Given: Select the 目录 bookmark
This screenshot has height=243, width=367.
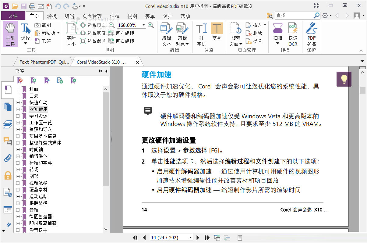Looking at the screenshot, I should (34, 96).
